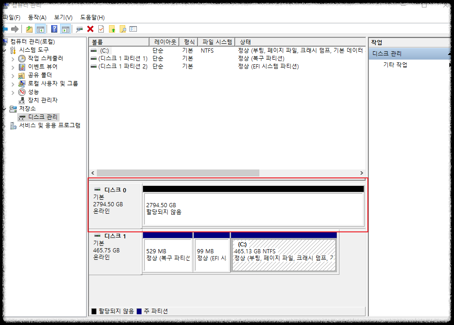The height and width of the screenshot is (325, 454).
Task: Click the 서비스 및 응용 프로그램 icon
Action: point(14,126)
